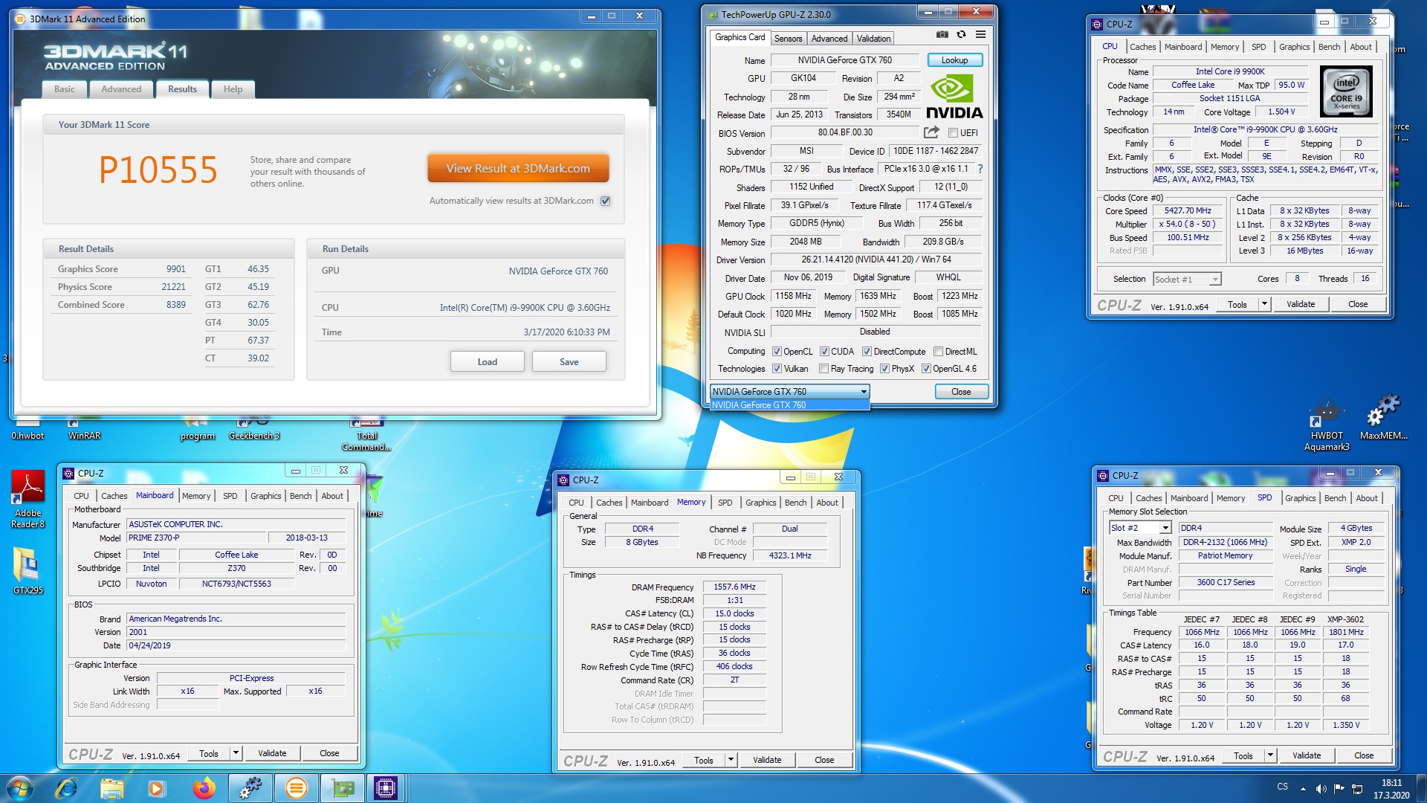Expand Tools arrow in CPU-Z Memory window
This screenshot has width=1427, height=803.
[731, 760]
